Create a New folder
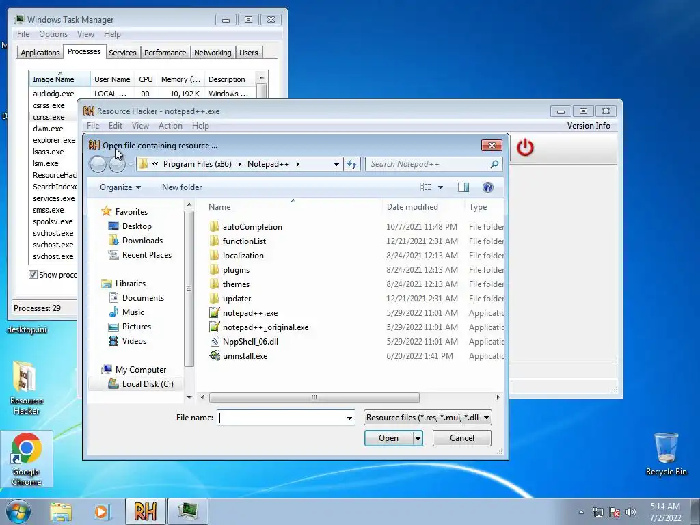This screenshot has width=700, height=525. tap(182, 187)
